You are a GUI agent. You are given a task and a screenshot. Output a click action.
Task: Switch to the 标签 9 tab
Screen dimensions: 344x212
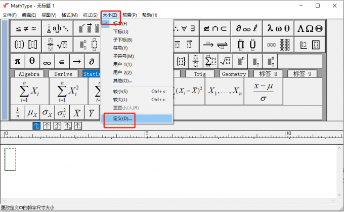(x=303, y=74)
